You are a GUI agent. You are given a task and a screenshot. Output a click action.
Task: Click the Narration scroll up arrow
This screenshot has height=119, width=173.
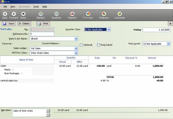(x=48, y=111)
